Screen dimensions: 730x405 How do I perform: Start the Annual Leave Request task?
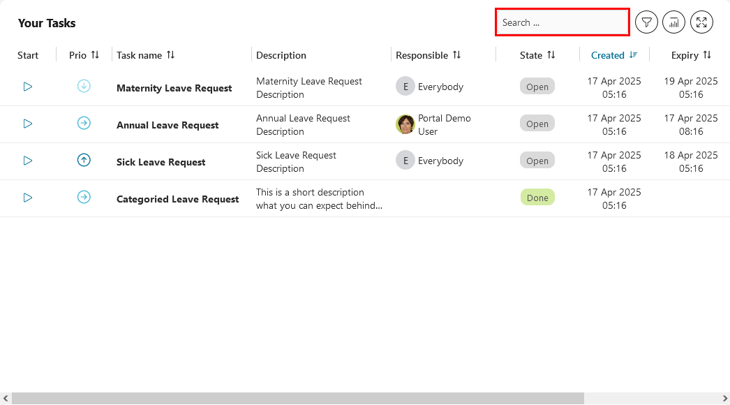pos(28,124)
